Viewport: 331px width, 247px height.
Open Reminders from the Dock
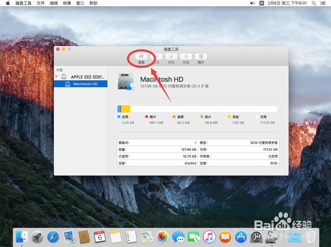(x=131, y=237)
